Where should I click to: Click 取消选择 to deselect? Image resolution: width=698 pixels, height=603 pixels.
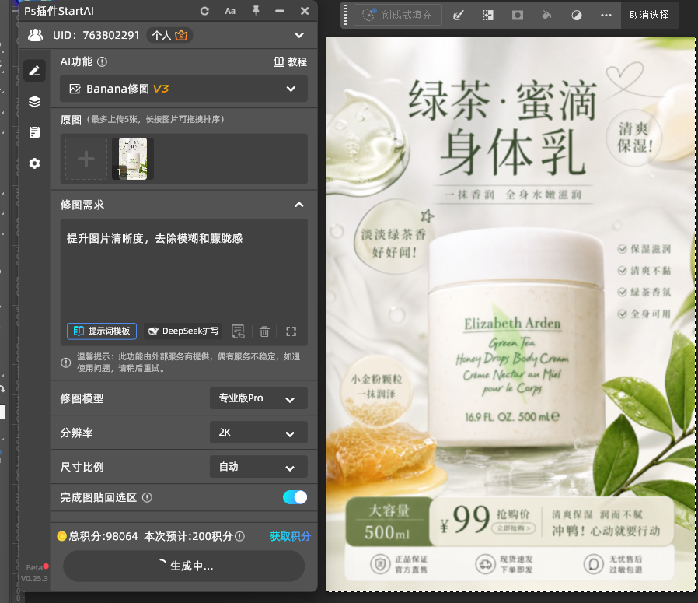coord(649,15)
